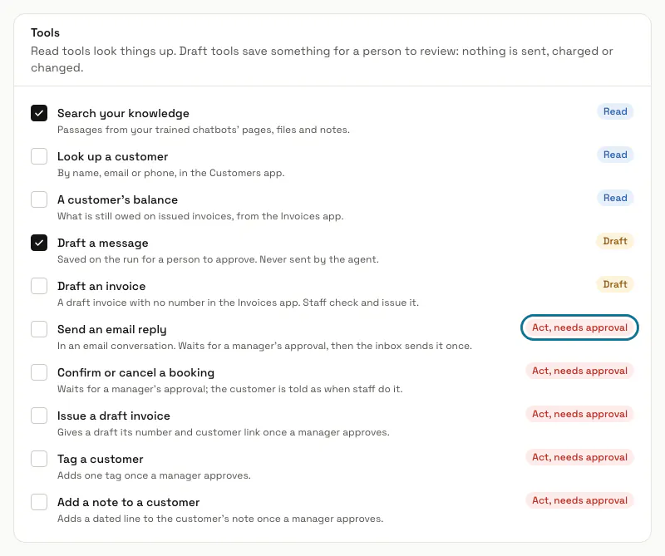This screenshot has height=556, width=665.
Task: Click the approval badge for Issue a draft invoice
Action: 579,415
